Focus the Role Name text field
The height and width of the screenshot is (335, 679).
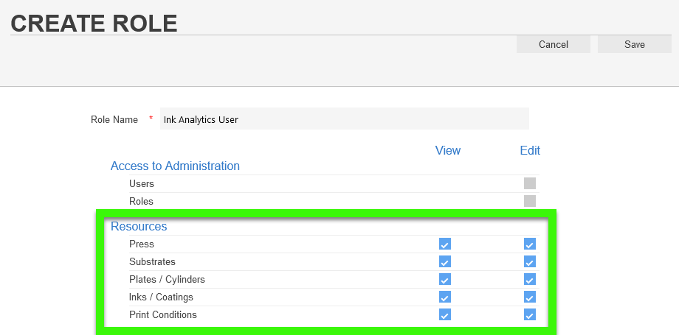click(344, 119)
